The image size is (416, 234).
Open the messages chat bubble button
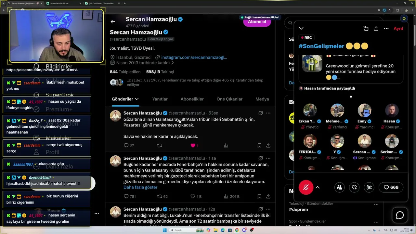point(400,215)
